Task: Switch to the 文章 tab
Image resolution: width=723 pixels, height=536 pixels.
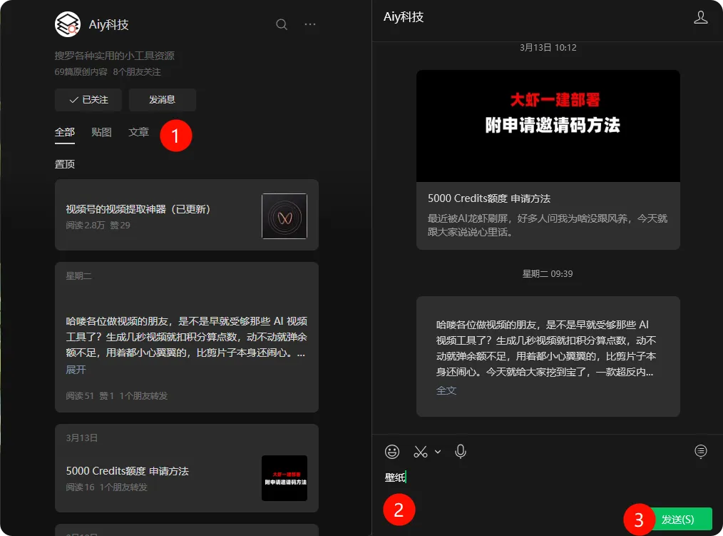Action: 138,133
